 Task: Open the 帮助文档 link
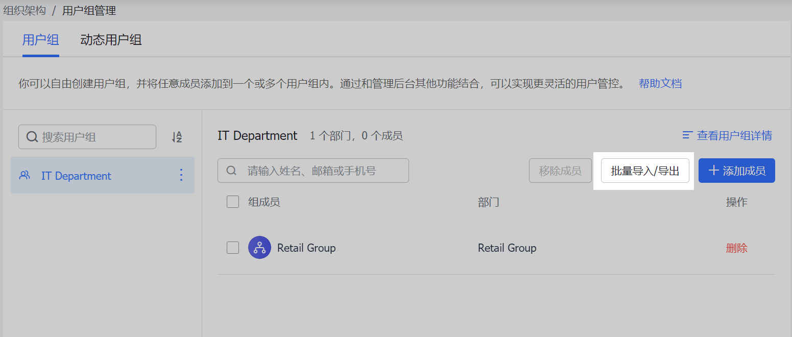pos(660,83)
